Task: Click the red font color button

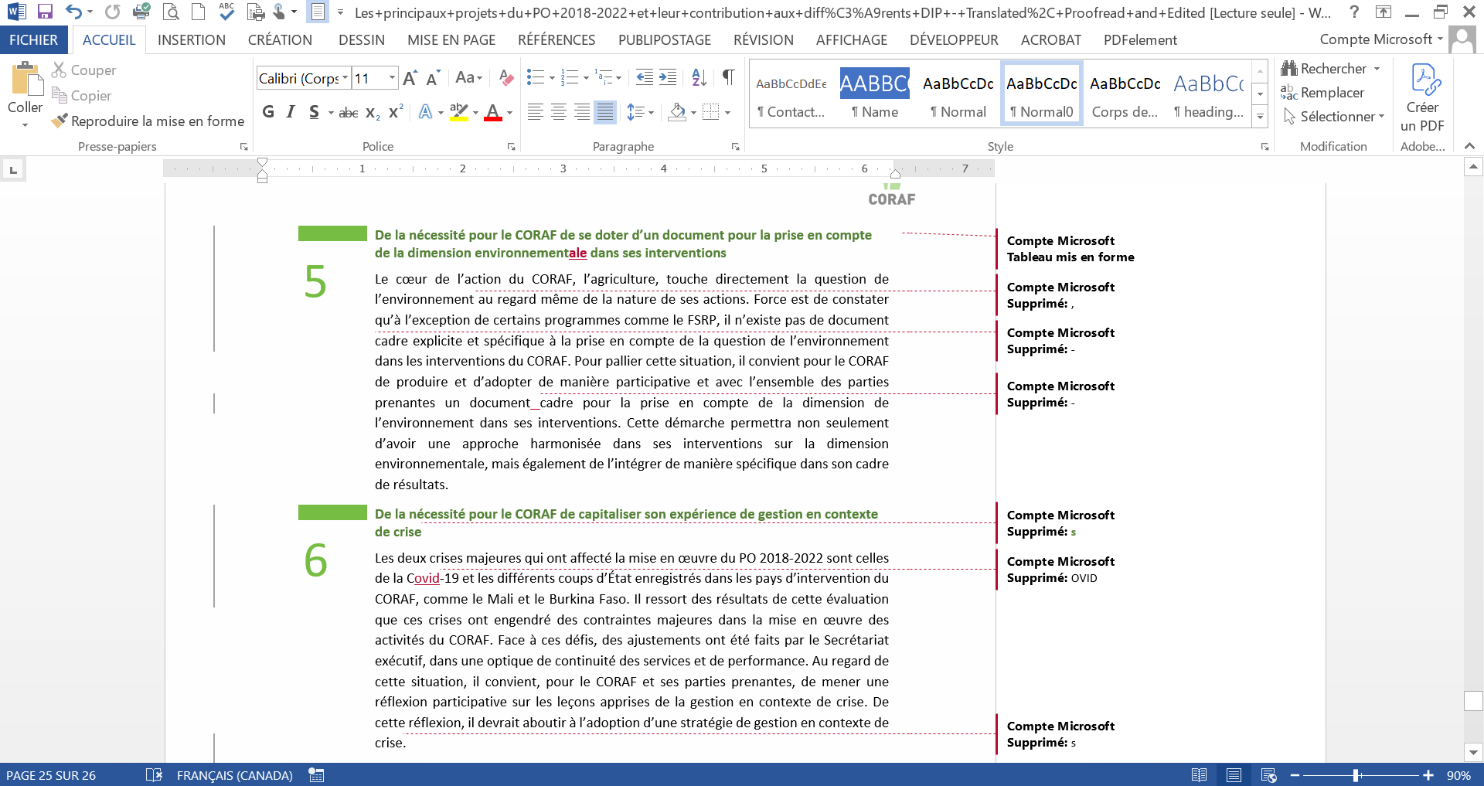Action: pos(493,112)
